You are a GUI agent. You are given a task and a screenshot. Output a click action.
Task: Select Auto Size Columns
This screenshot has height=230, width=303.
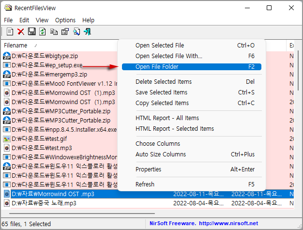(x=192, y=154)
